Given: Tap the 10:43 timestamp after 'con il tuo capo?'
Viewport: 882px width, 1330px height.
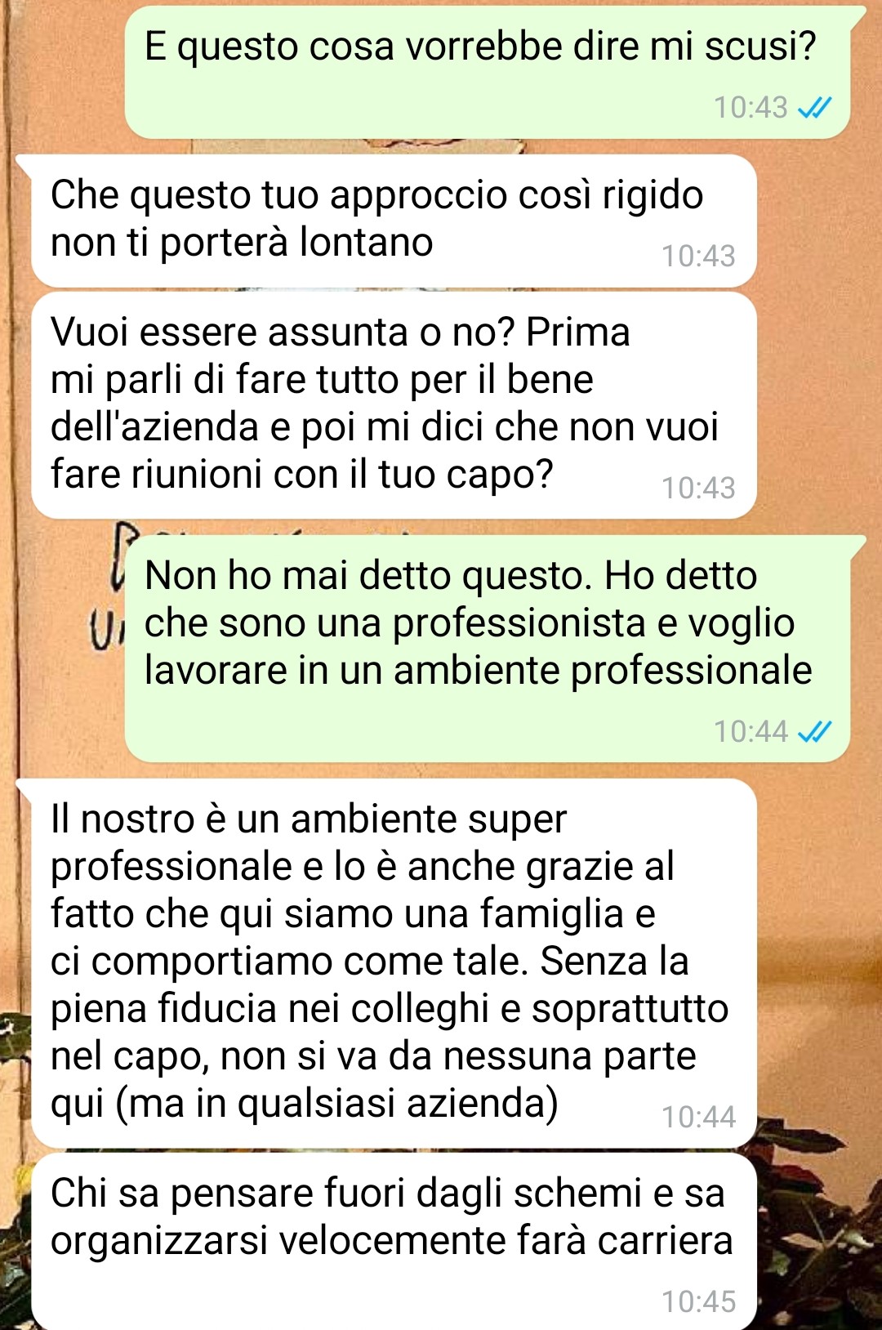Looking at the screenshot, I should coord(698,489).
